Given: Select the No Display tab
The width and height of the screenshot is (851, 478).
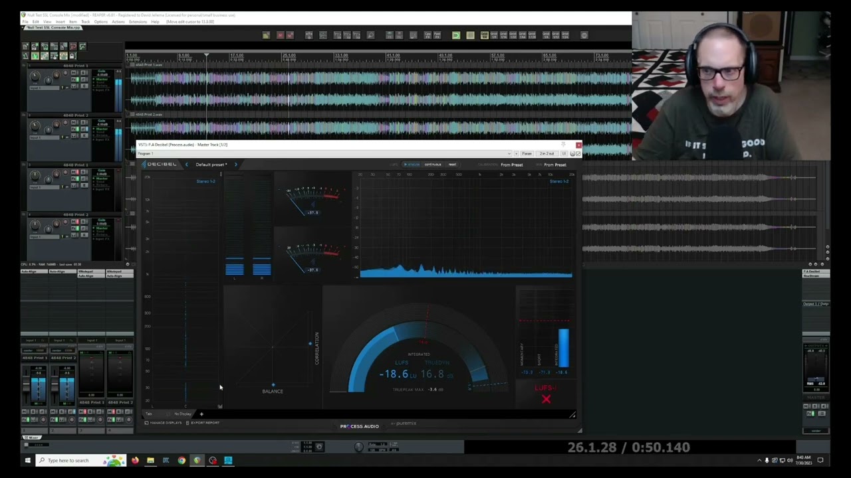Looking at the screenshot, I should click(x=182, y=414).
